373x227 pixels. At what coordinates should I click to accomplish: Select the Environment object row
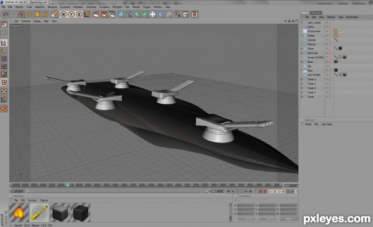(x=313, y=31)
